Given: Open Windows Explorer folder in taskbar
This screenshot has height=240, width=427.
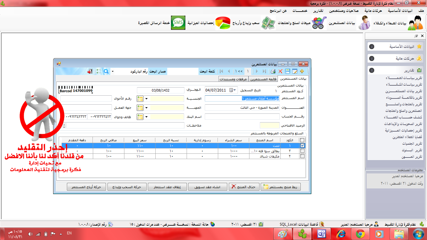Looking at the screenshot, I should pos(399,234).
